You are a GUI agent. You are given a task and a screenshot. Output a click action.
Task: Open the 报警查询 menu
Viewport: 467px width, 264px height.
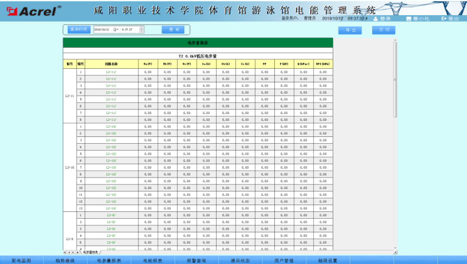tap(197, 260)
